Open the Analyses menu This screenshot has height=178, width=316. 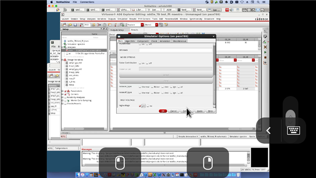pos(91,19)
